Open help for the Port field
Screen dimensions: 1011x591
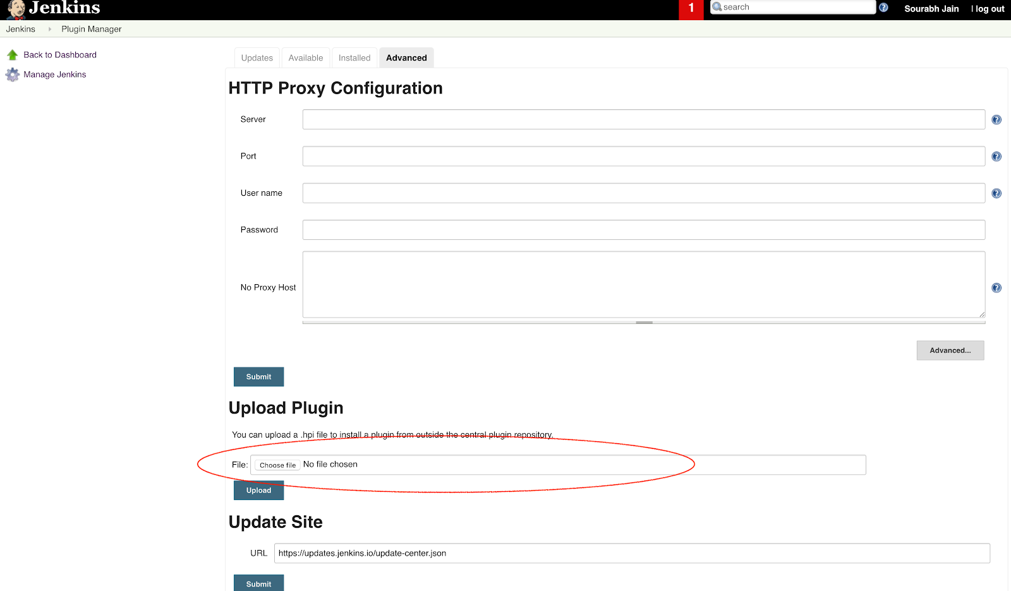(996, 157)
